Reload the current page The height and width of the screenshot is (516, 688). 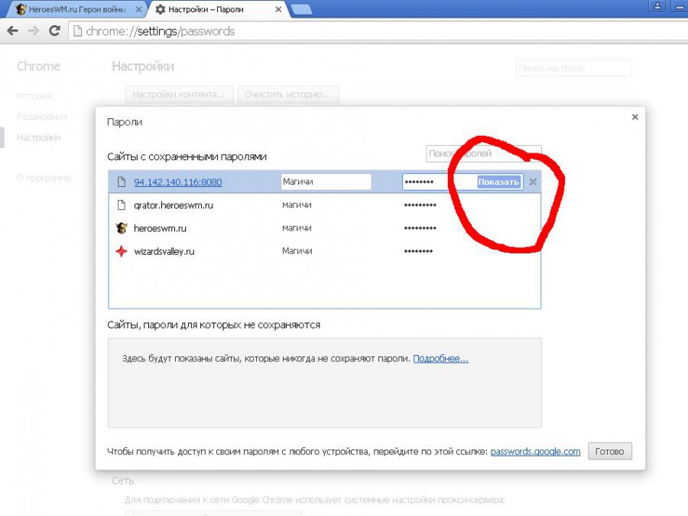[54, 31]
